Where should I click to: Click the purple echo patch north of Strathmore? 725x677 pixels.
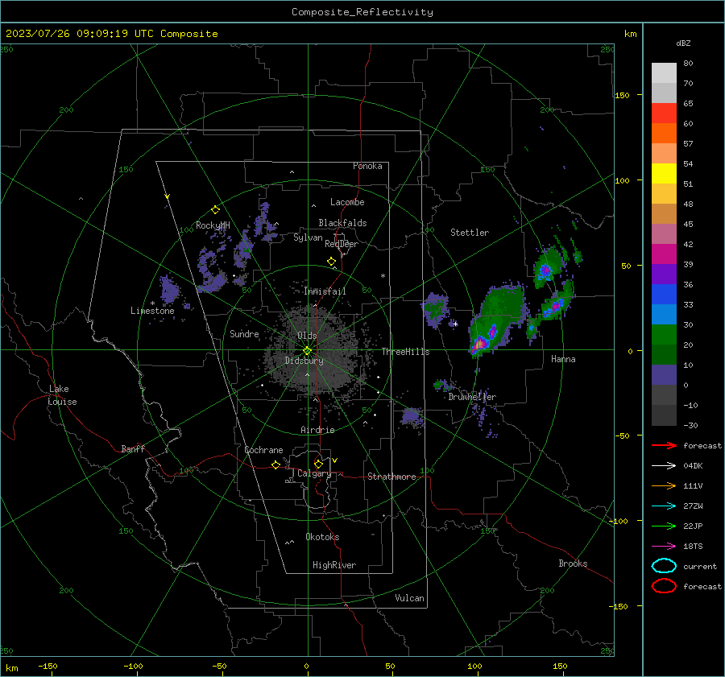(411, 417)
